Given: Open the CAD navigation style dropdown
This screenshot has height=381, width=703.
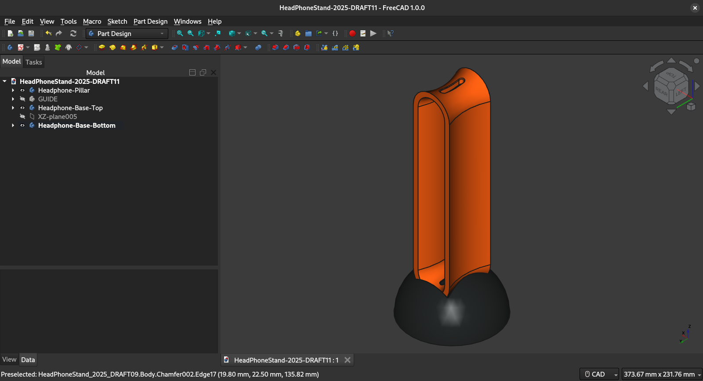Looking at the screenshot, I should pos(599,374).
